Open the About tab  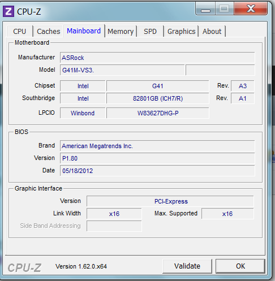click(212, 31)
